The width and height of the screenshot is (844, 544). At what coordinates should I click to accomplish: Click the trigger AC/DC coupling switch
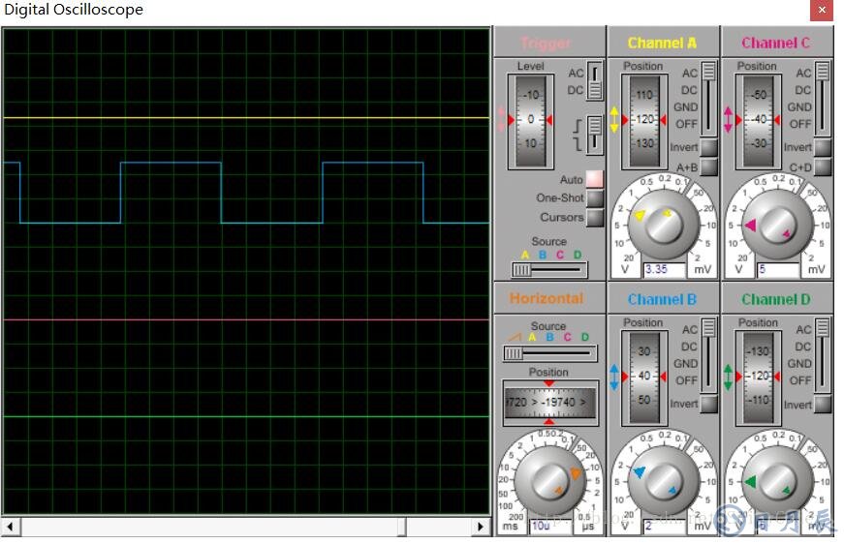tap(595, 81)
